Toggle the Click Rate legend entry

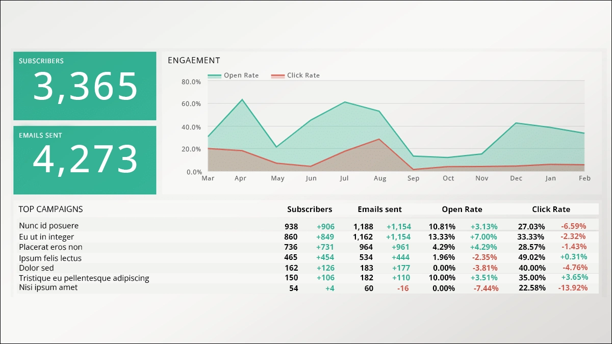295,75
